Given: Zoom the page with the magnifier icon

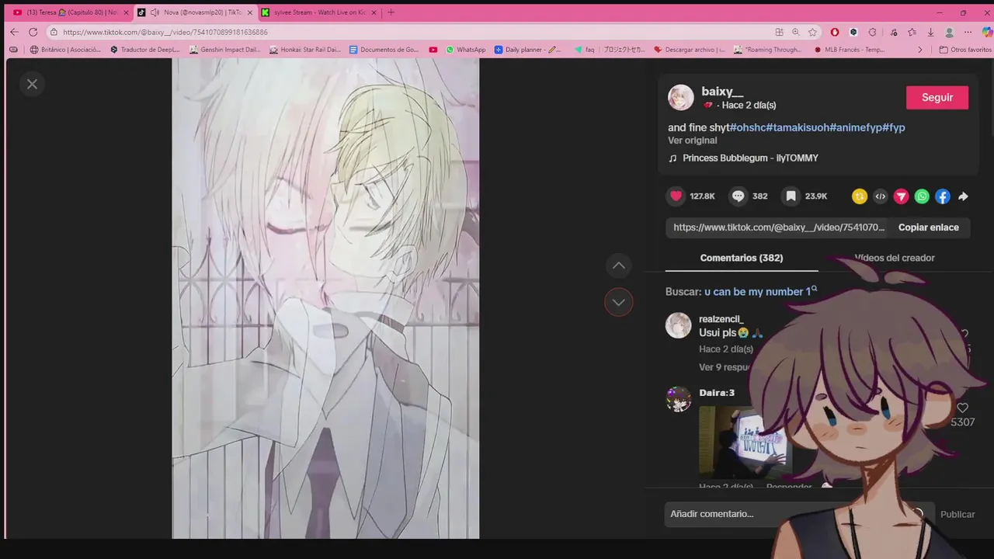Looking at the screenshot, I should pyautogui.click(x=796, y=32).
